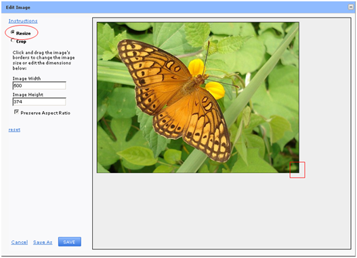Click the Edit Image dialog title
Viewport: 357px width, 258px height.
pos(18,7)
